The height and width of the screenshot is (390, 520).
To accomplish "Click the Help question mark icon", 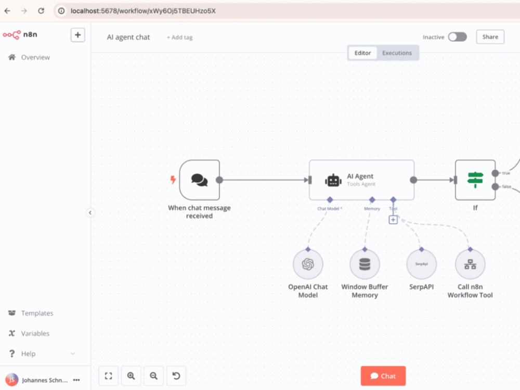I will click(12, 354).
